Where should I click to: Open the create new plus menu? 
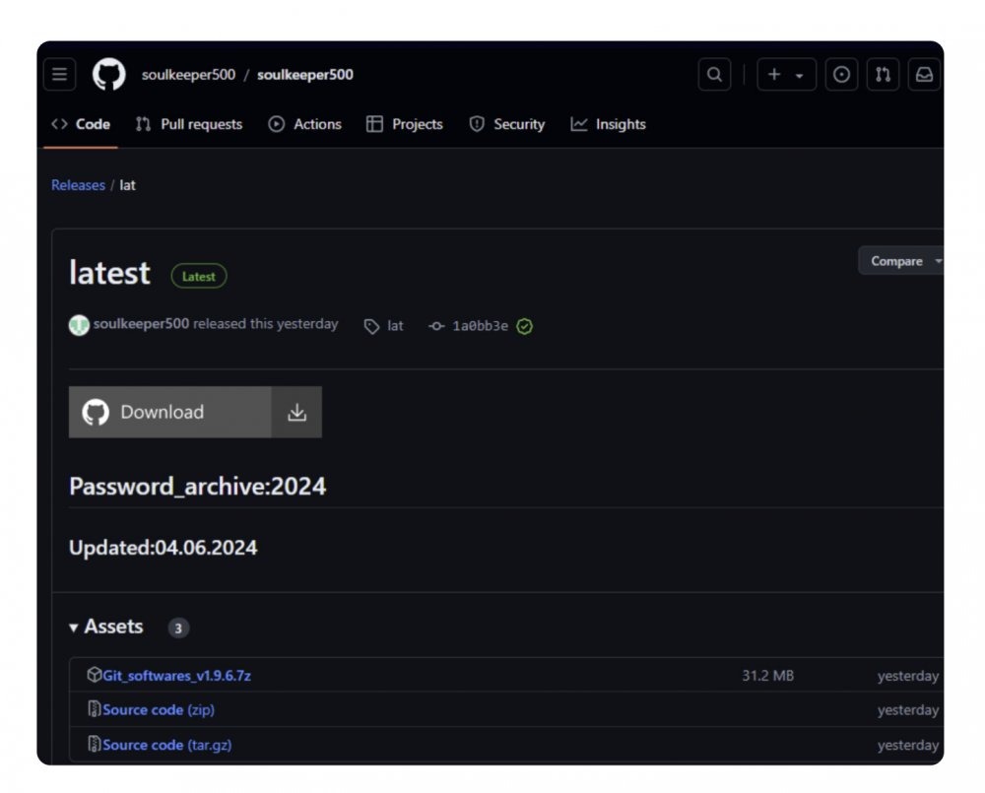tap(786, 75)
